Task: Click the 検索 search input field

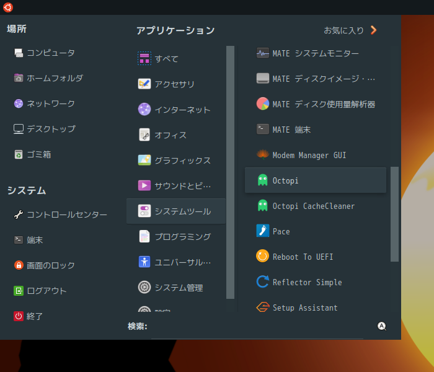Action: pyautogui.click(x=257, y=327)
